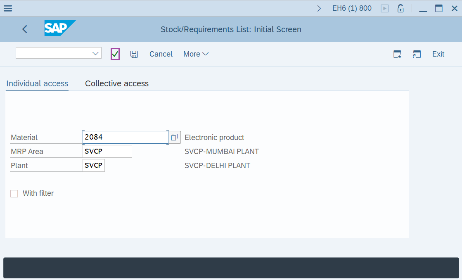Stay on the Individual access tab
Viewport: 462px width, 280px height.
[x=37, y=83]
